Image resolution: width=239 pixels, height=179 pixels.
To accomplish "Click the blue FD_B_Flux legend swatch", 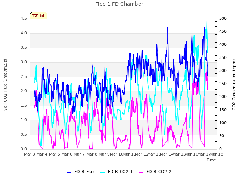I will [69, 172].
